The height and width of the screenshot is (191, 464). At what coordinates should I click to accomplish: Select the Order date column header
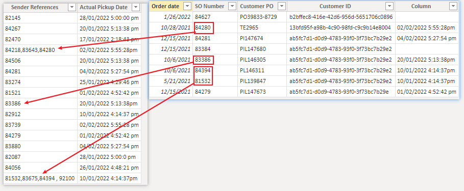click(165, 6)
